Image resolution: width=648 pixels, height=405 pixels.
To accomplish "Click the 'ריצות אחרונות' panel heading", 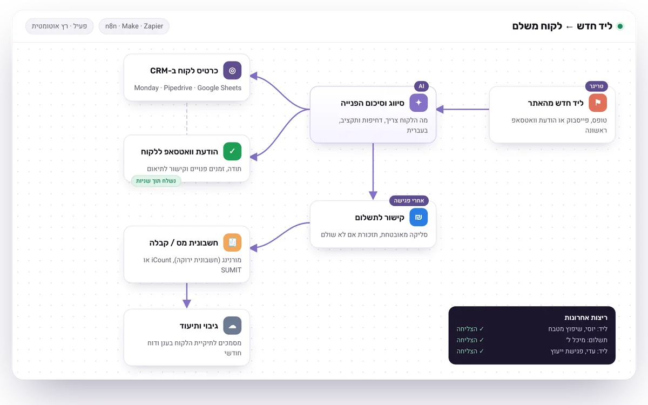I will pos(586,318).
